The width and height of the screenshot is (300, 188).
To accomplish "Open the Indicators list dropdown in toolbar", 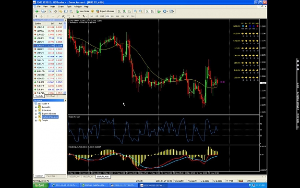I will (x=159, y=12).
